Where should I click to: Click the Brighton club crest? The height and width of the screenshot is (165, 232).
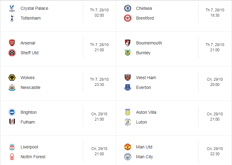coord(12,112)
